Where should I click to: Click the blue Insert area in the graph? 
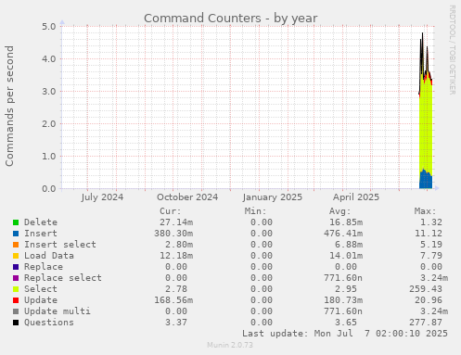click(x=426, y=181)
